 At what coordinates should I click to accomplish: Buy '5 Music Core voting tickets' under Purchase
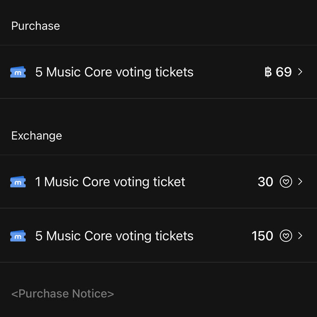(x=114, y=72)
